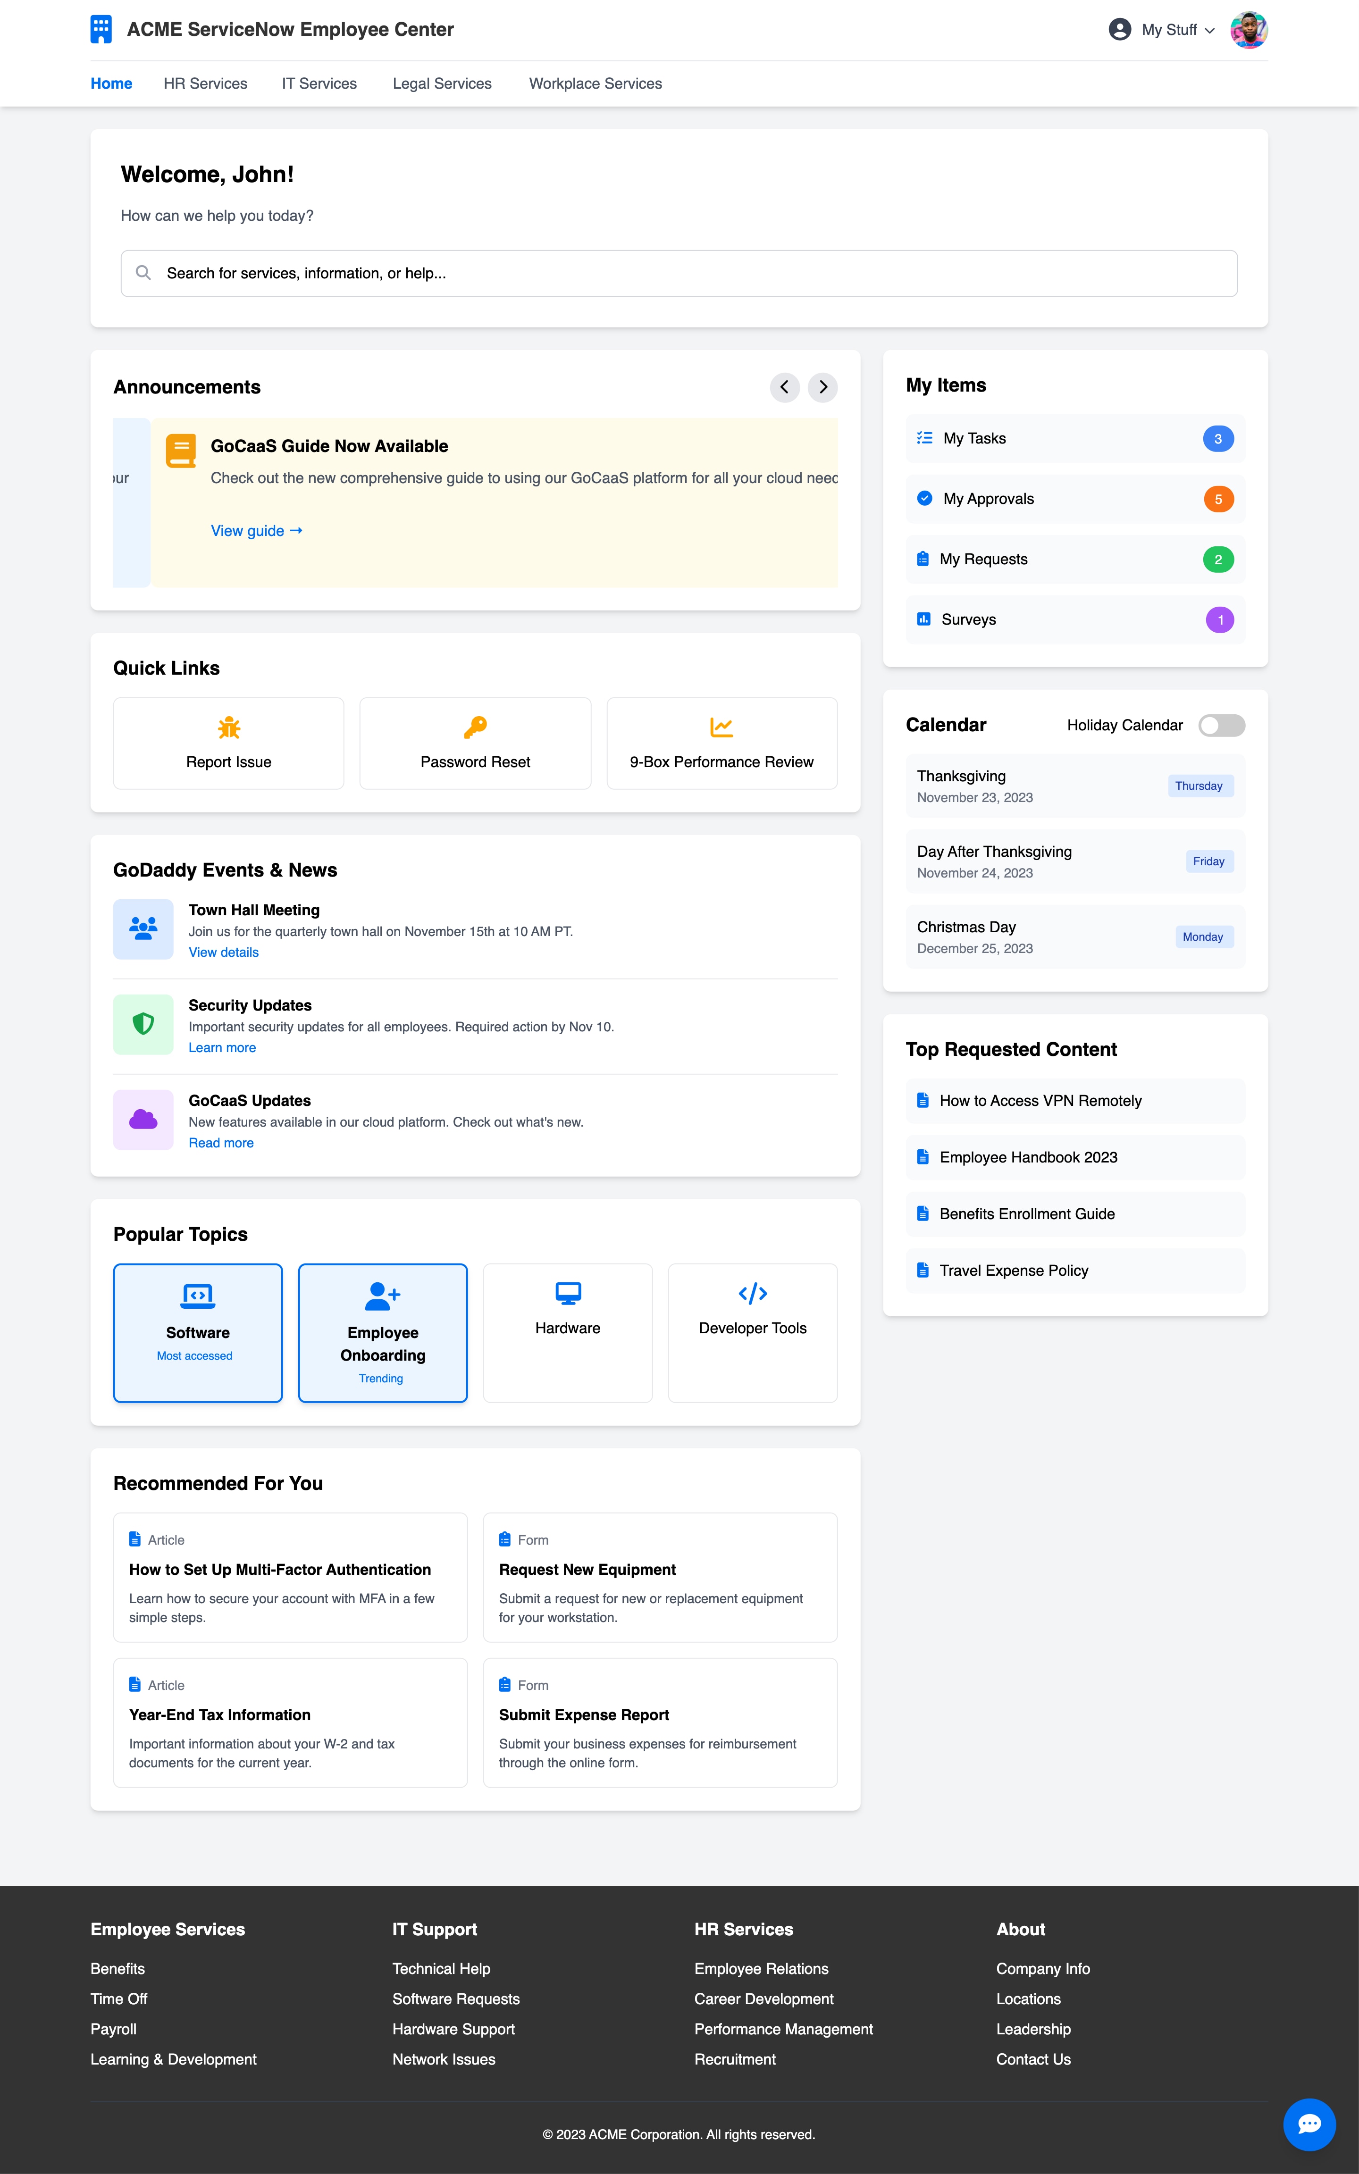Select the Surveys chart icon
Viewport: 1359px width, 2174px height.
pos(923,619)
